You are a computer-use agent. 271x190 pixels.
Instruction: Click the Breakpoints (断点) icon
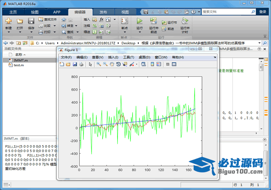point(124,21)
